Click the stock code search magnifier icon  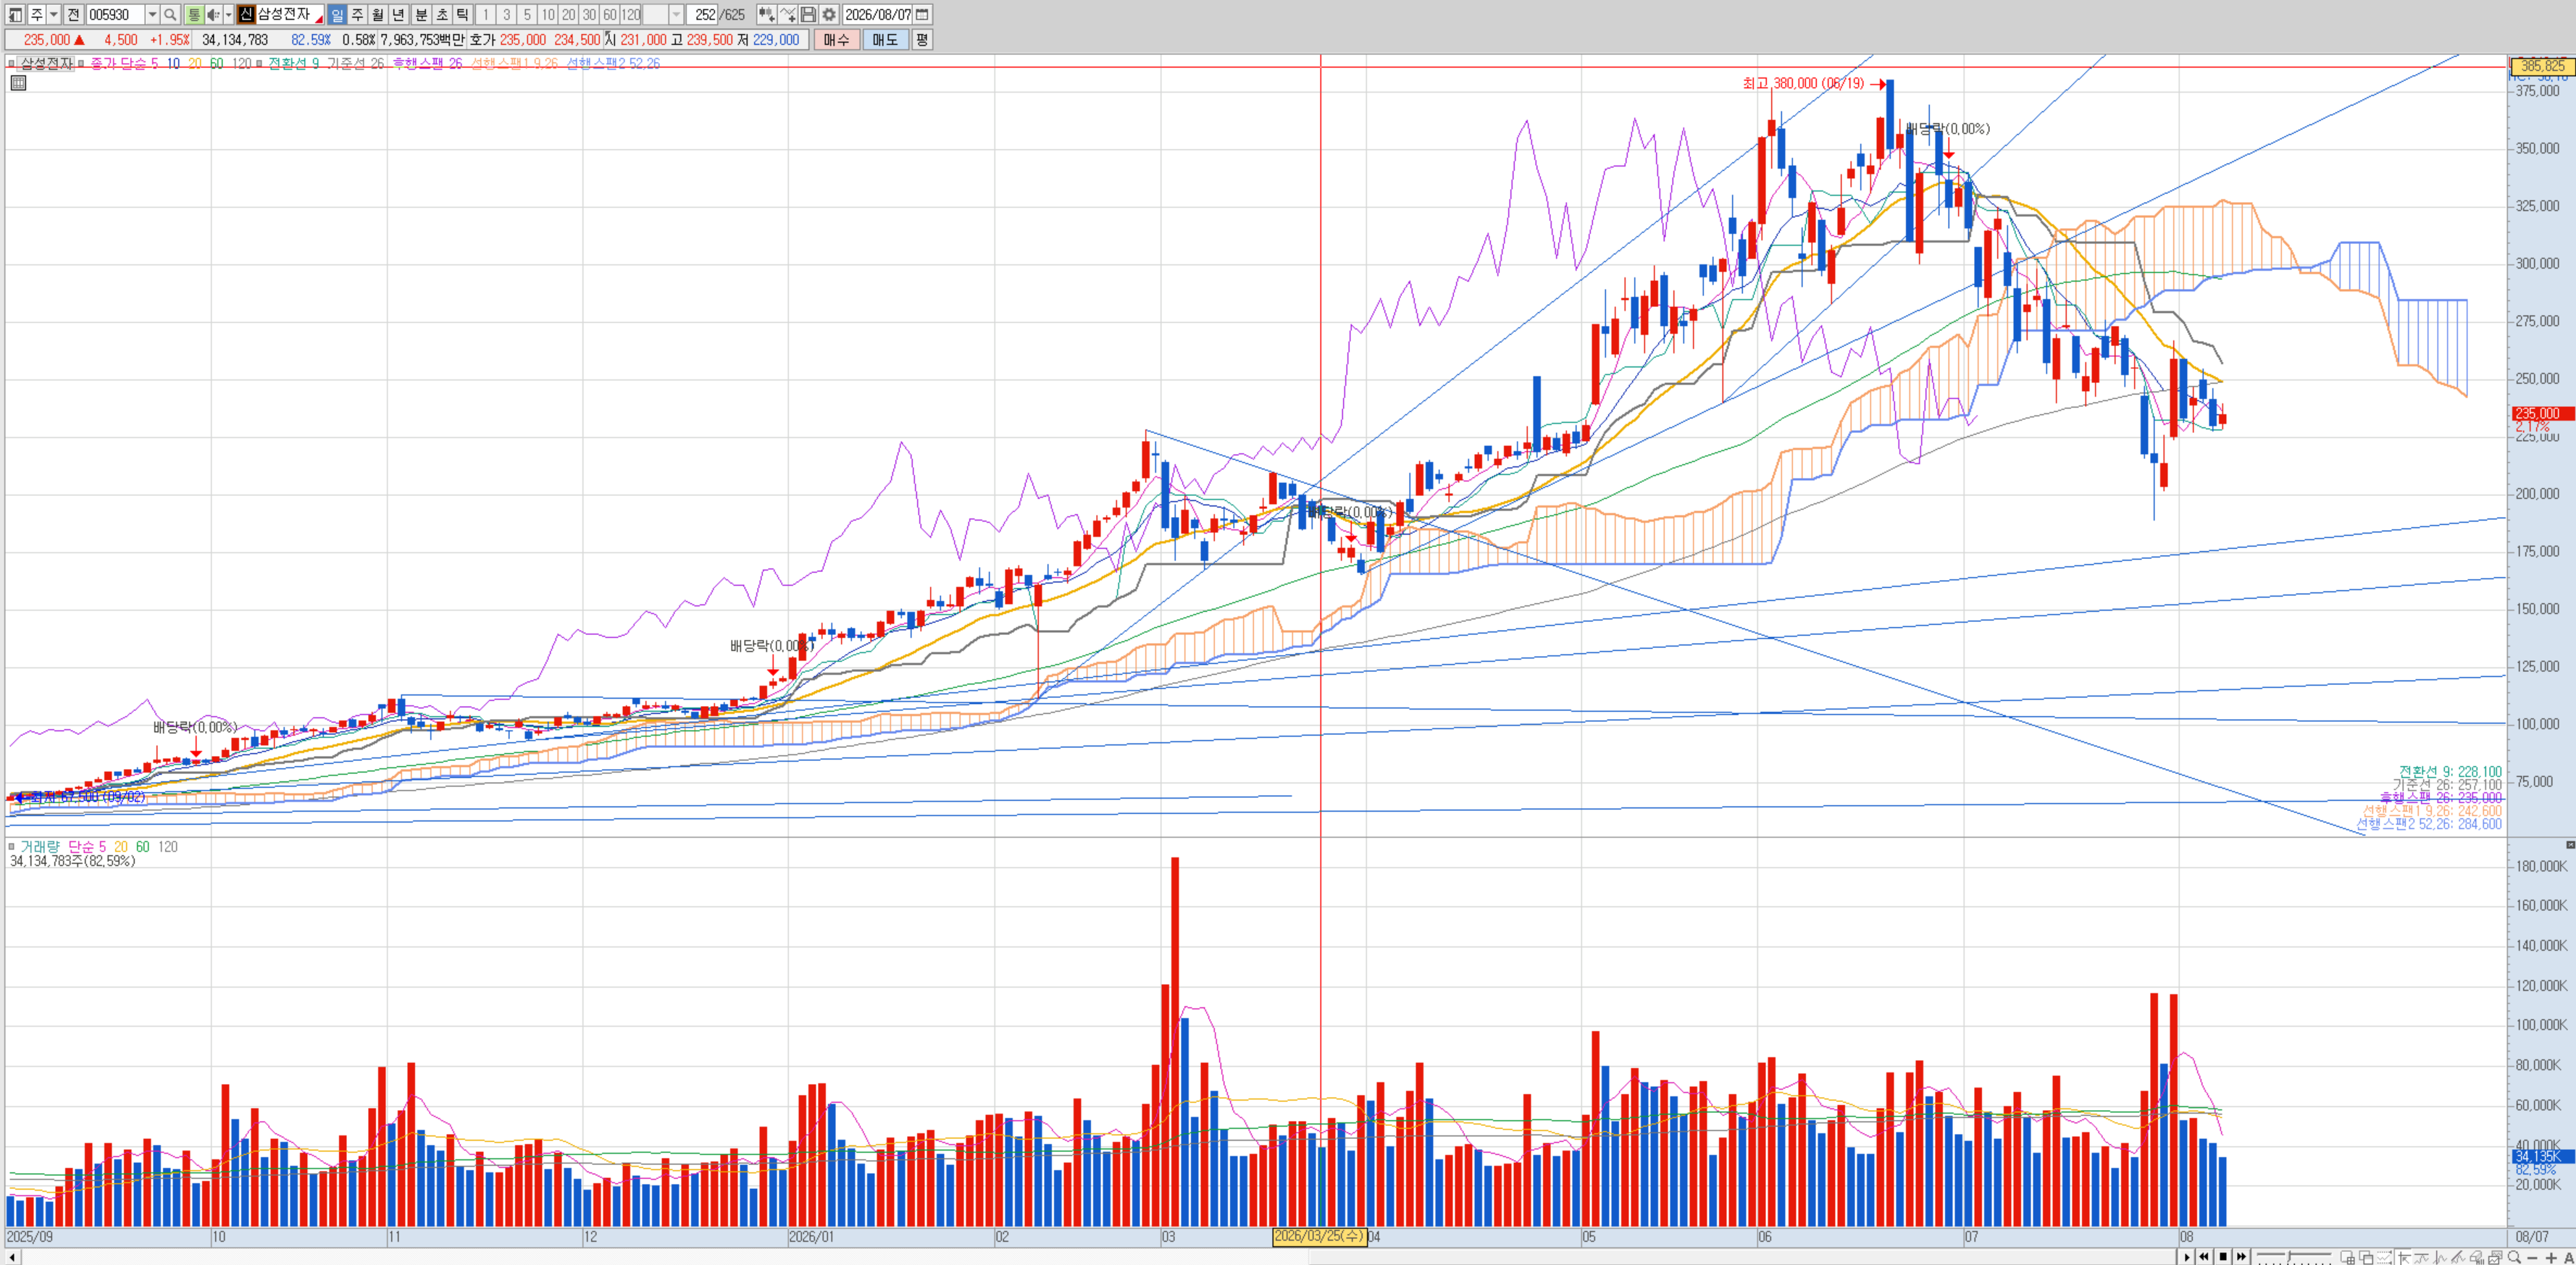[x=170, y=14]
